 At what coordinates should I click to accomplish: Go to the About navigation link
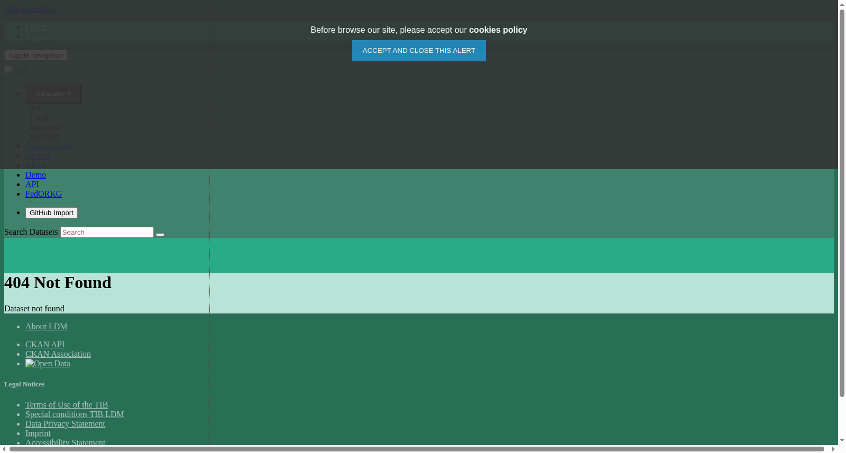point(35,165)
